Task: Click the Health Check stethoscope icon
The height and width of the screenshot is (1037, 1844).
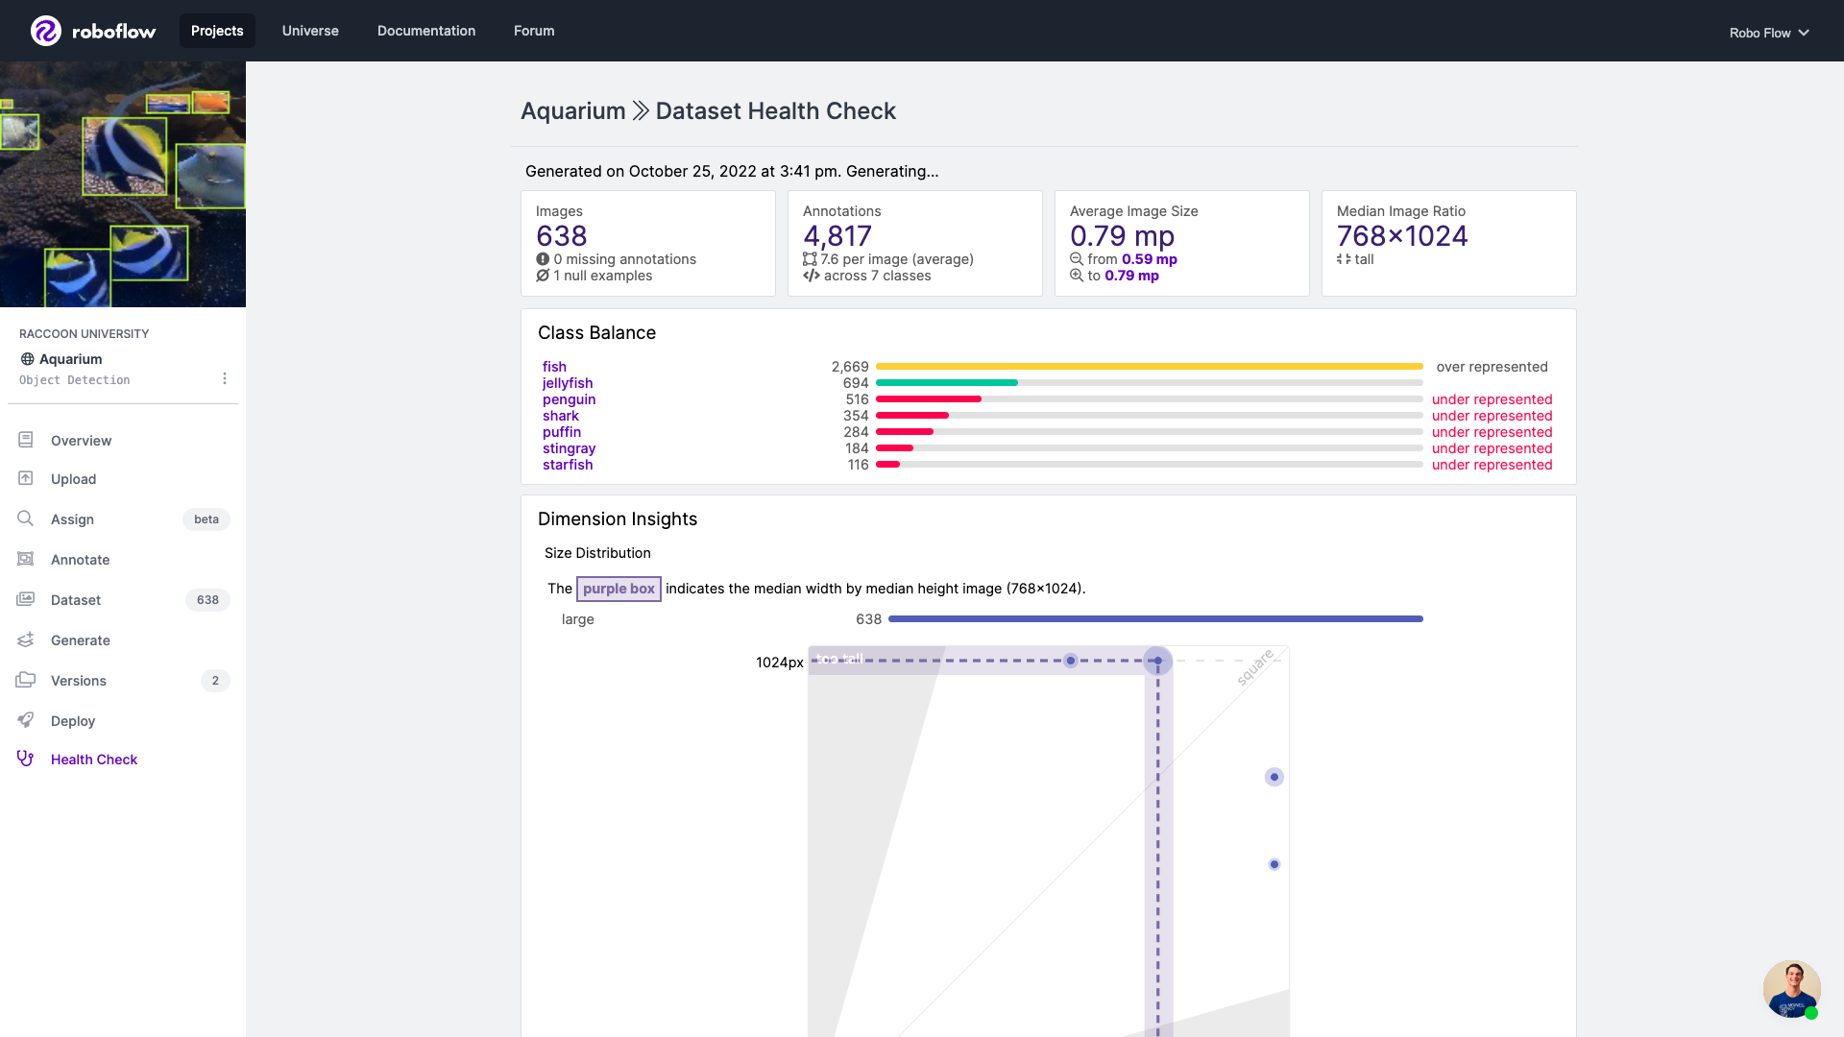Action: [26, 759]
